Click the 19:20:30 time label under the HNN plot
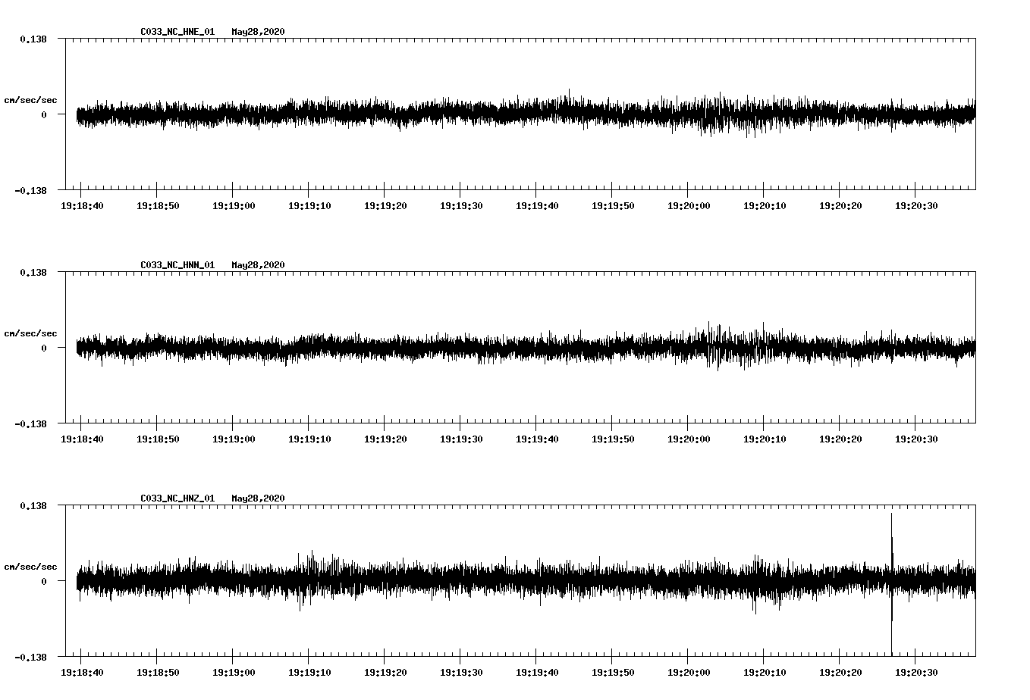 (916, 439)
